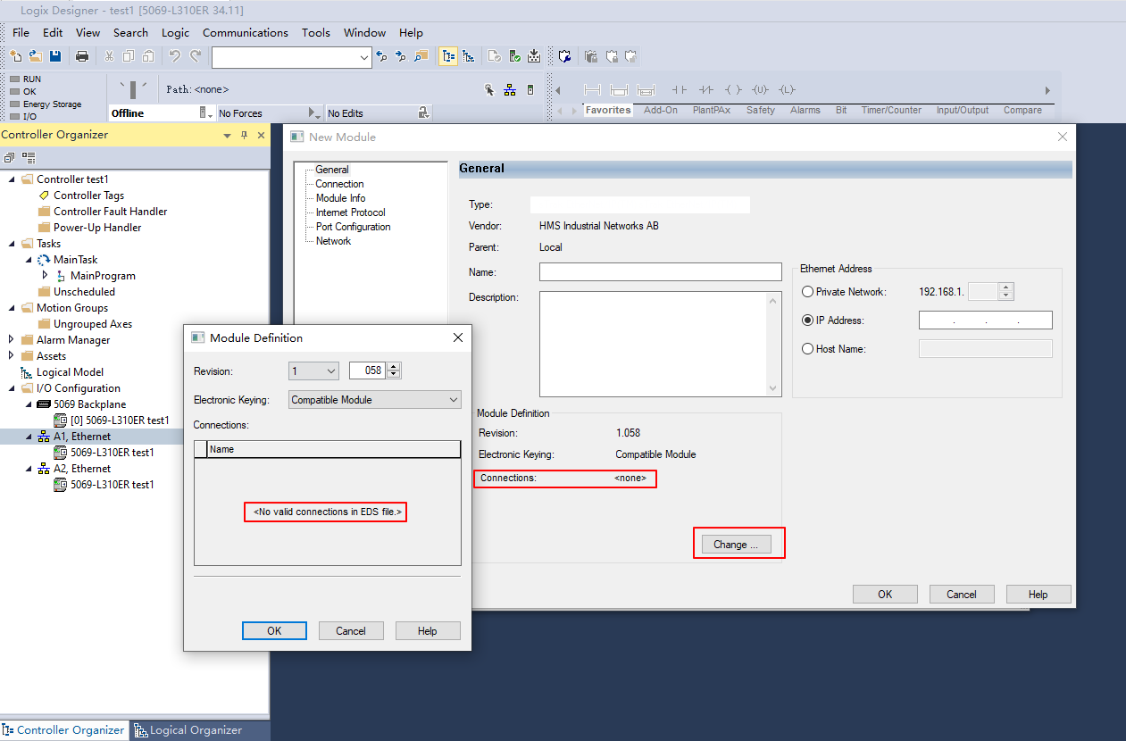
Task: Click the Verify Routine icon
Action: (x=495, y=56)
